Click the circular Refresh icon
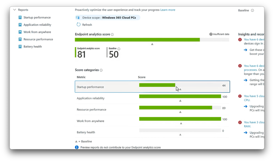Screen dimensions: 274x162 point(78,25)
